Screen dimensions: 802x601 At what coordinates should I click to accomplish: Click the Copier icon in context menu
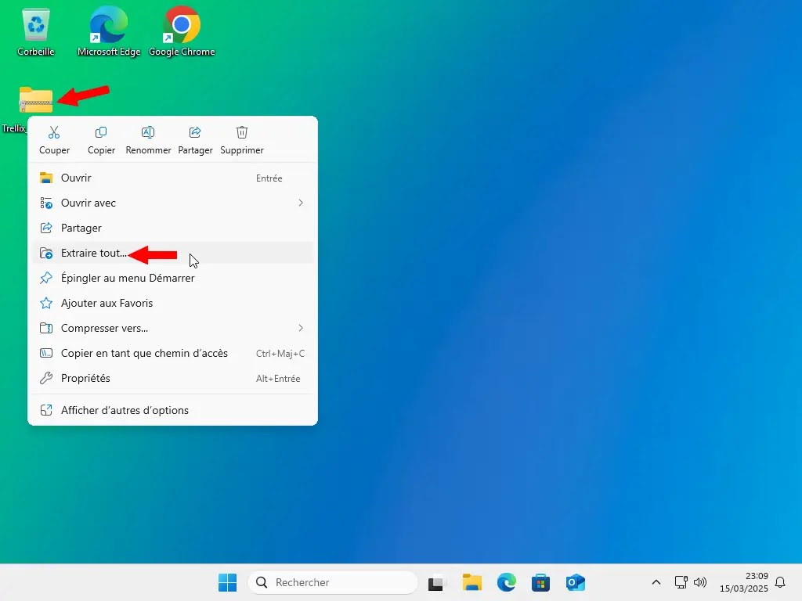pos(101,132)
